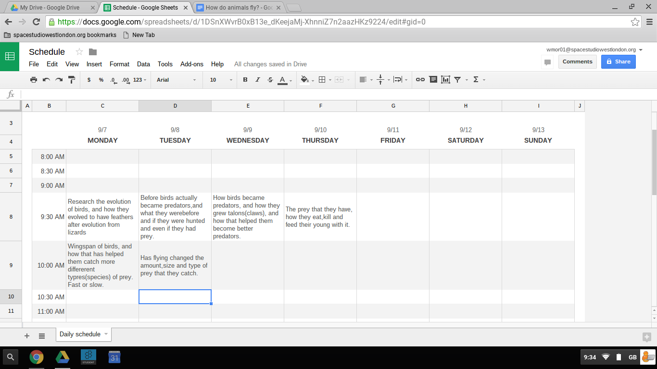The width and height of the screenshot is (657, 369).
Task: Open the cell borders menu
Action: (325, 80)
